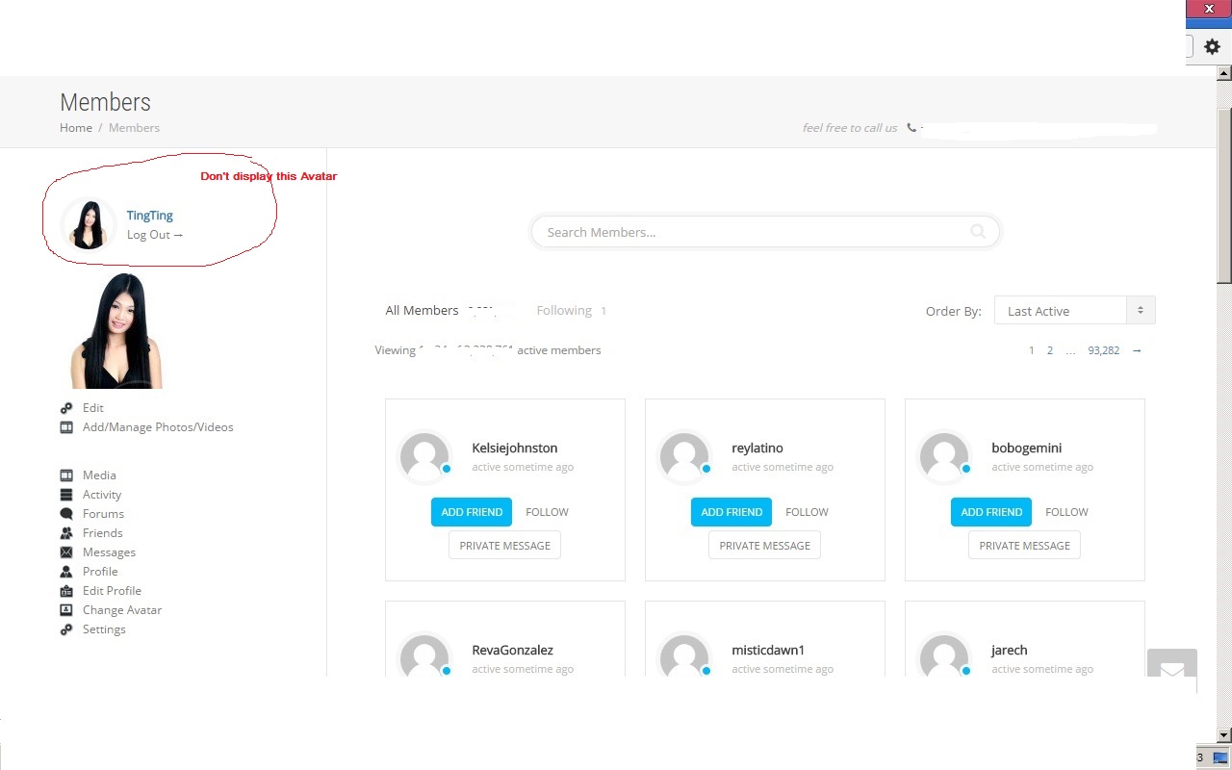Click the Log Out link

click(154, 235)
